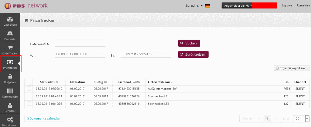Click status date 06.09.2017 07:32:10
The height and width of the screenshot is (127, 311).
(49, 89)
